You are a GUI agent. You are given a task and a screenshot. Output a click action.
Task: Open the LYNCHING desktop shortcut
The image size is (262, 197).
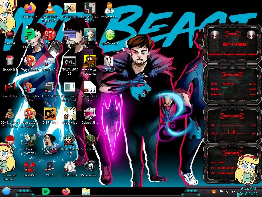70,166
